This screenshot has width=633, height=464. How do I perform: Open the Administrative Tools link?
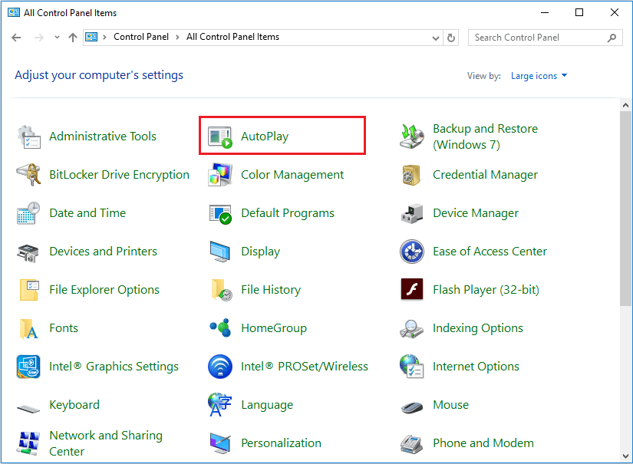102,137
